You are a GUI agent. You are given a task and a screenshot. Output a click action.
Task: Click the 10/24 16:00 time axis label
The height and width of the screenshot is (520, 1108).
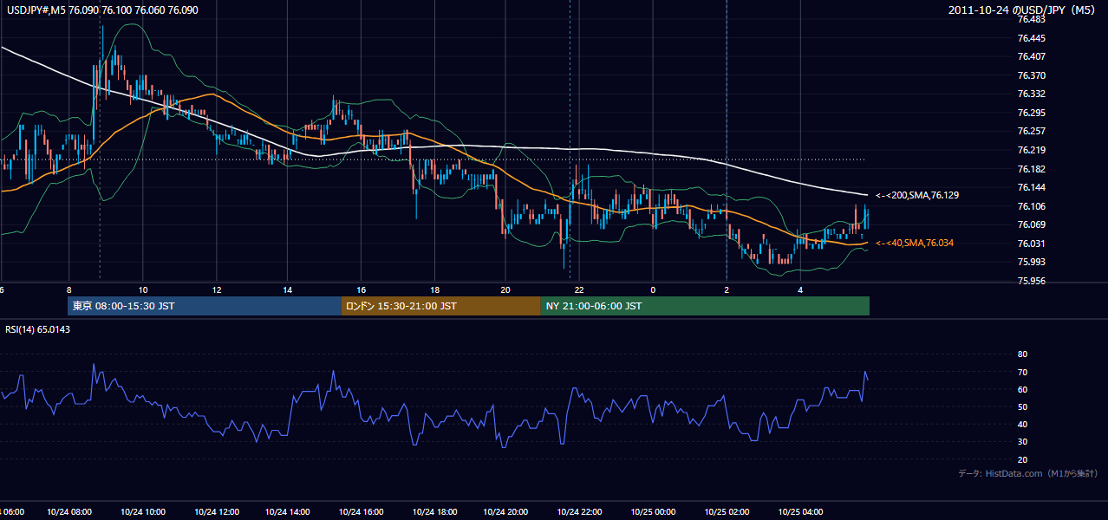[x=361, y=512]
